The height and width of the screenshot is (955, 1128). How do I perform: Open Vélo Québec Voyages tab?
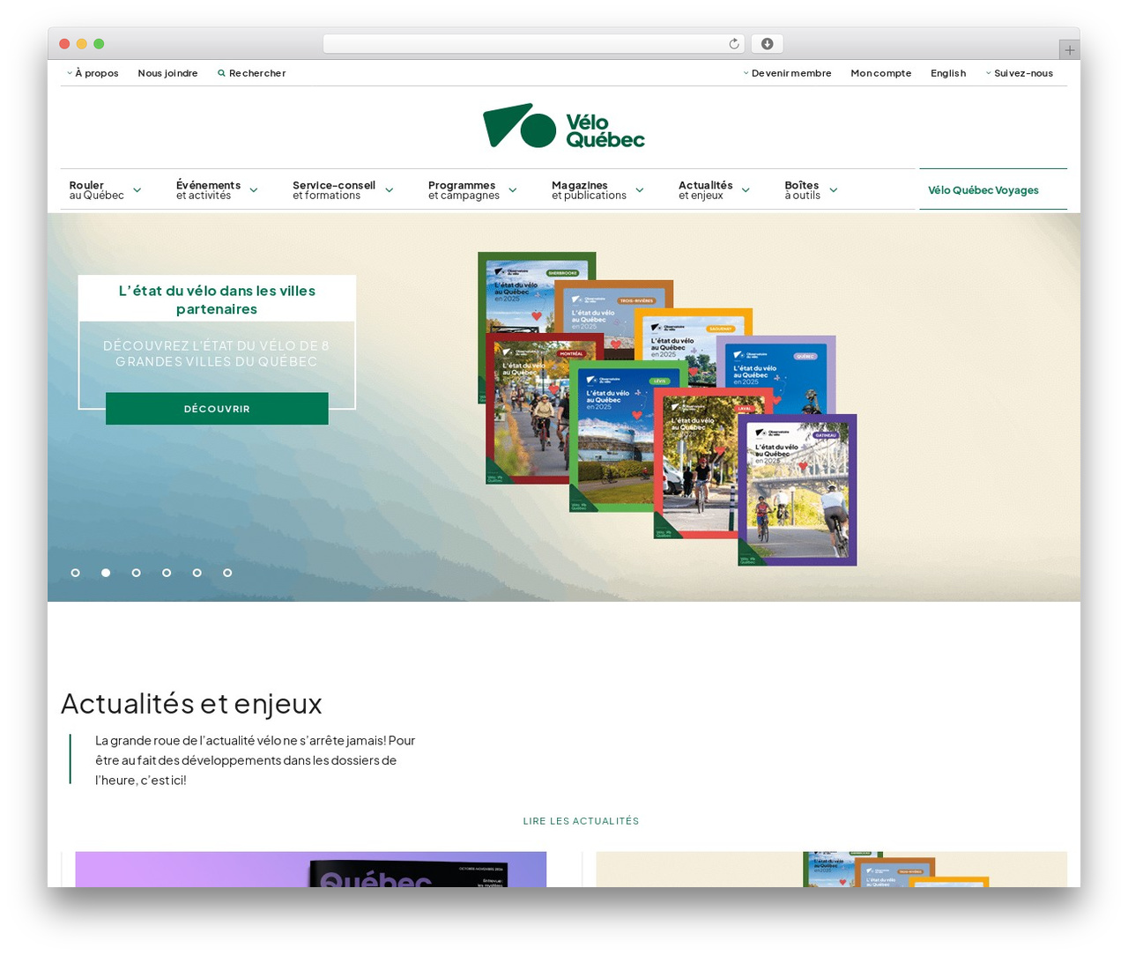993,189
